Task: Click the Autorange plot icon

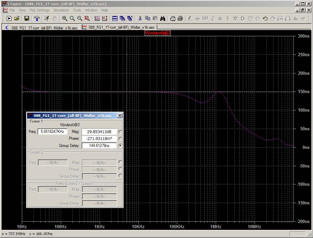Action: pos(105,18)
